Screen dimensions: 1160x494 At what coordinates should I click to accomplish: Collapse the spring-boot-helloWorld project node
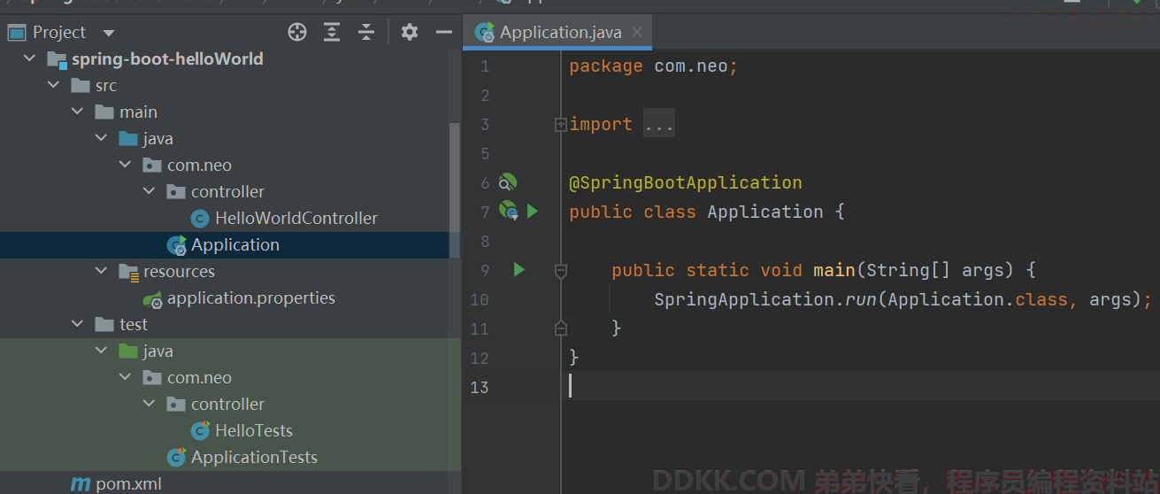(x=30, y=59)
